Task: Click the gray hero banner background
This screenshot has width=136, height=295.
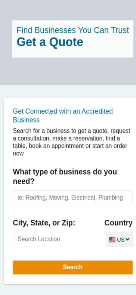Action: tap(68, 71)
